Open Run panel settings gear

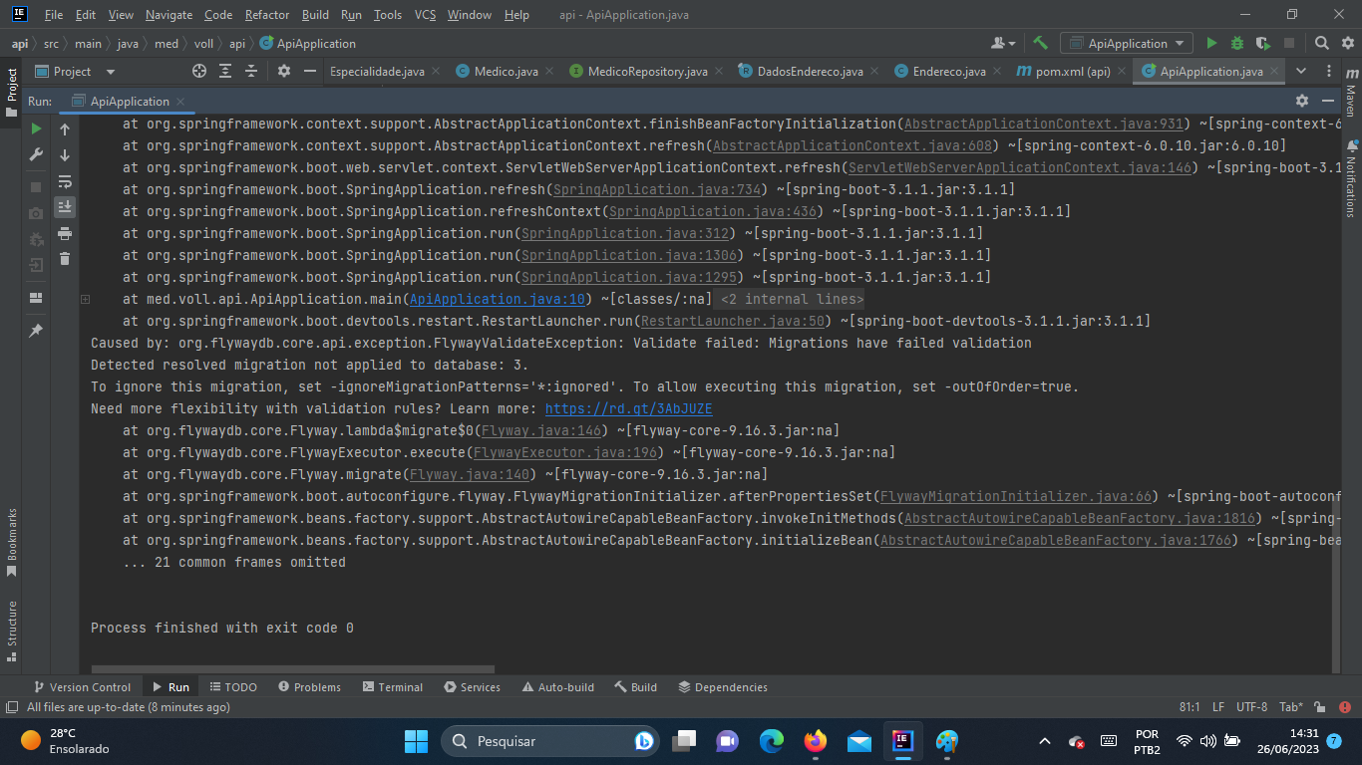coord(1301,101)
